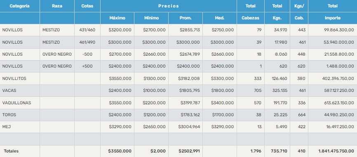Viewport: 357px width, 157px height.
Task: Select the Cabezas column header
Action: pos(251,18)
